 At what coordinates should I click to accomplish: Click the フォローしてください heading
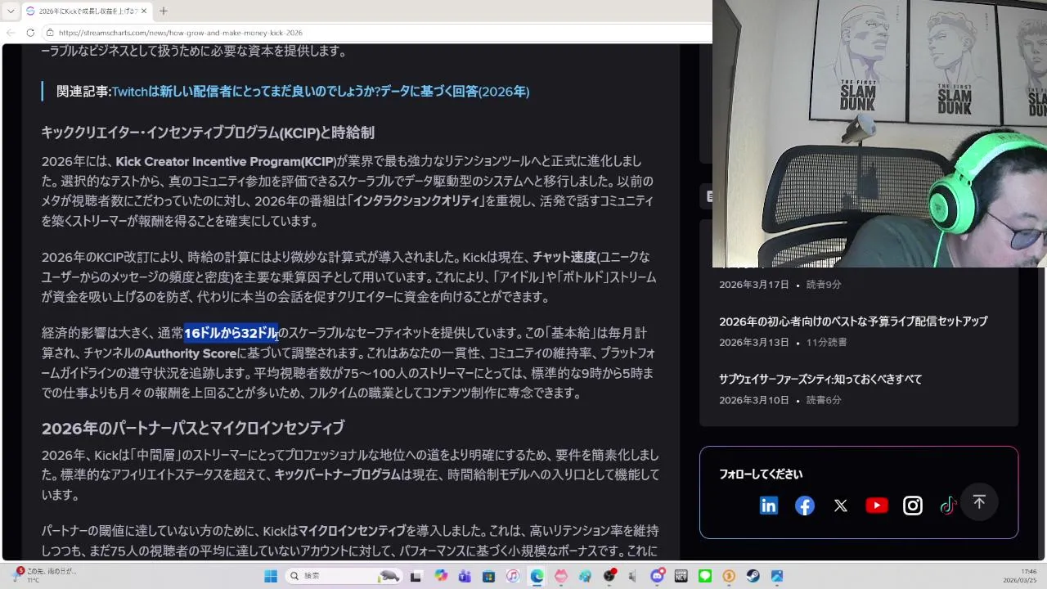click(x=761, y=474)
